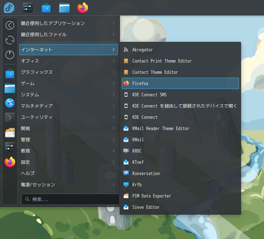The height and width of the screenshot is (239, 264).
Task: Click the PIM Data Exporter icon
Action: (126, 196)
